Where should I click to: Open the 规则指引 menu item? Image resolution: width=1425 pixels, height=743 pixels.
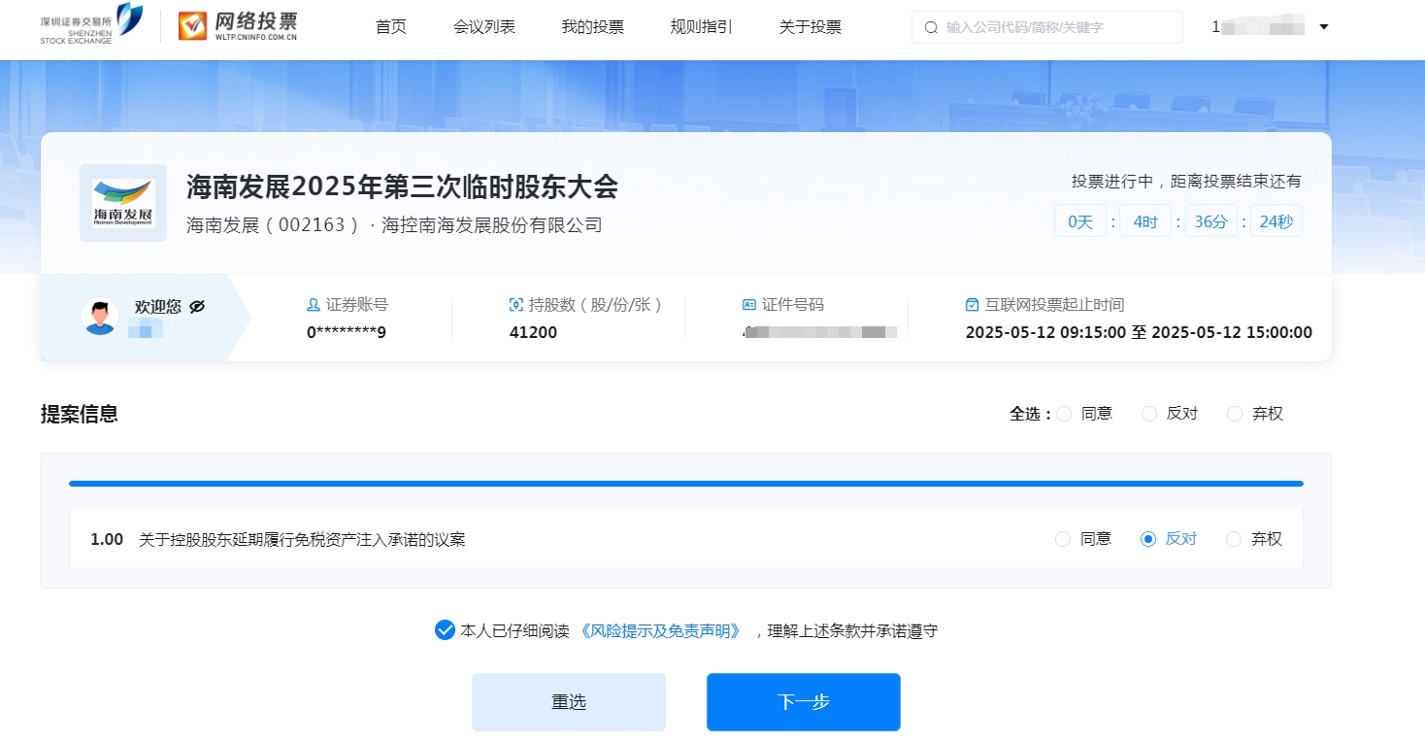(701, 27)
